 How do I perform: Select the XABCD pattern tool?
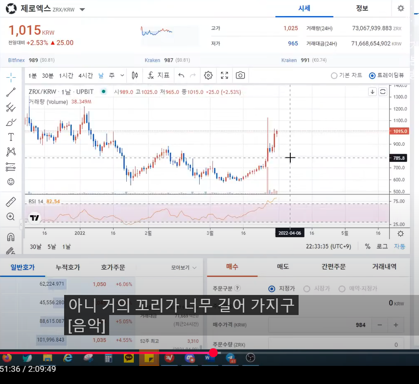pyautogui.click(x=11, y=152)
